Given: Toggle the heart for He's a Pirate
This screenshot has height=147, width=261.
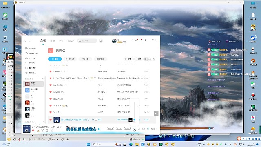Looking at the screenshot, I should coord(51,78).
